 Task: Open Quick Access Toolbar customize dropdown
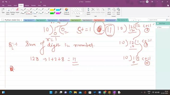pyautogui.click(x=9, y=2)
